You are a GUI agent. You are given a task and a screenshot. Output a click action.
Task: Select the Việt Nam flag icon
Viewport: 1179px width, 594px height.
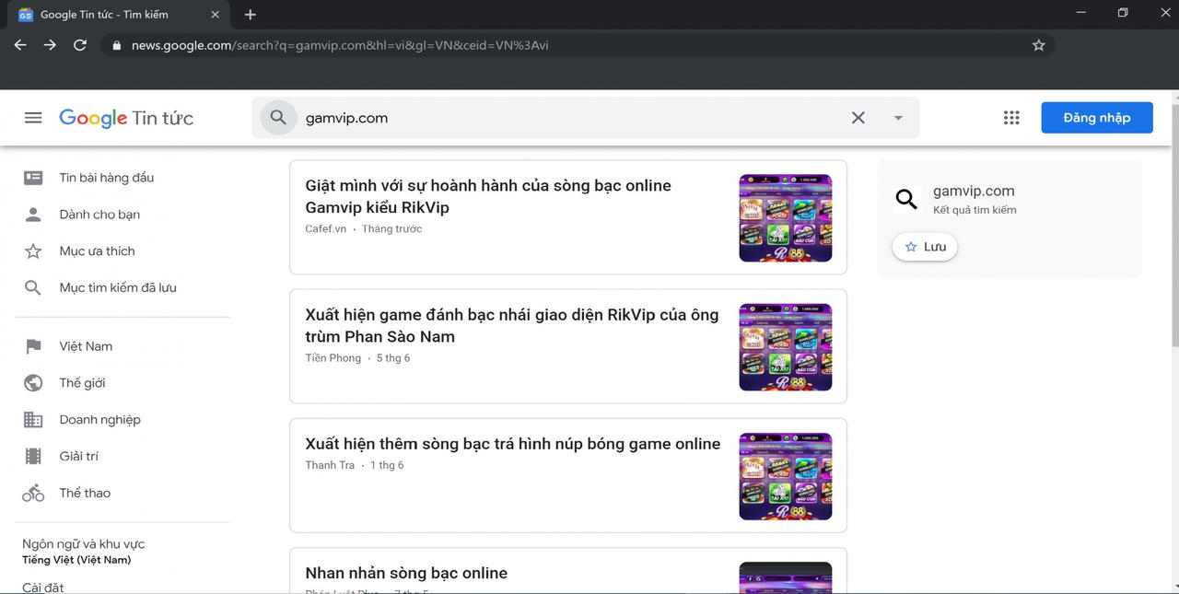(x=33, y=345)
